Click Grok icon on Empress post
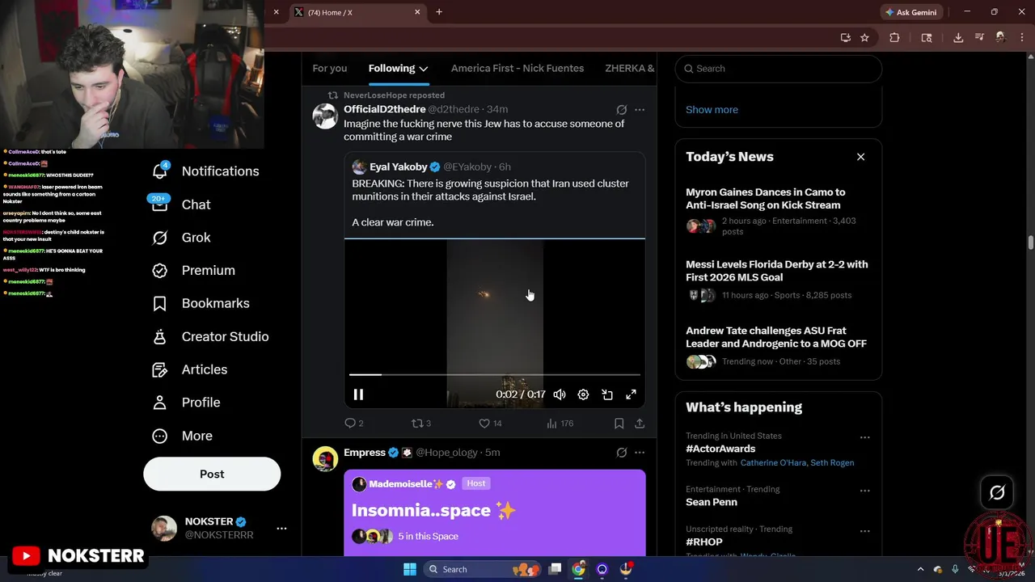The width and height of the screenshot is (1035, 582). (621, 453)
